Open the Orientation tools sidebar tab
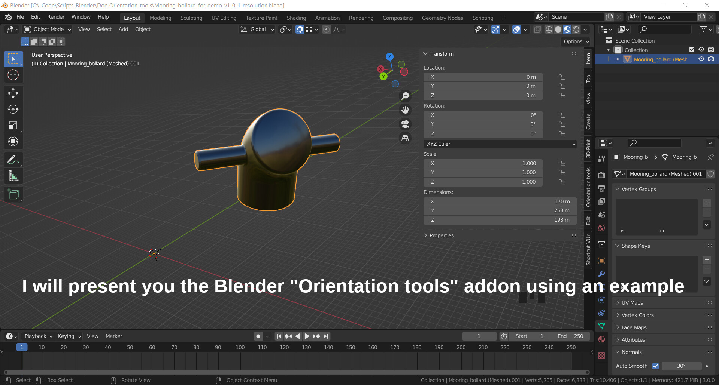 click(x=588, y=187)
